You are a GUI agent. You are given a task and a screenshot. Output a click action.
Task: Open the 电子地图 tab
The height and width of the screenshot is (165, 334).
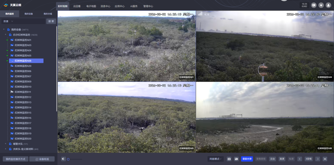[91, 6]
